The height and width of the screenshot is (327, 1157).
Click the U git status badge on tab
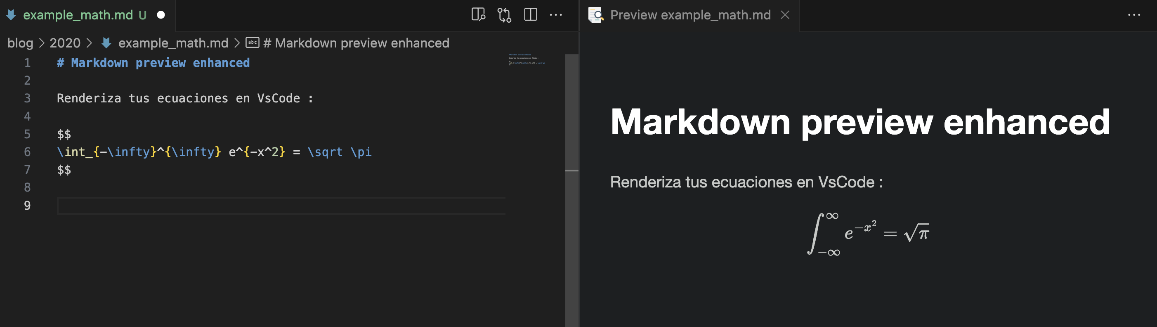142,15
